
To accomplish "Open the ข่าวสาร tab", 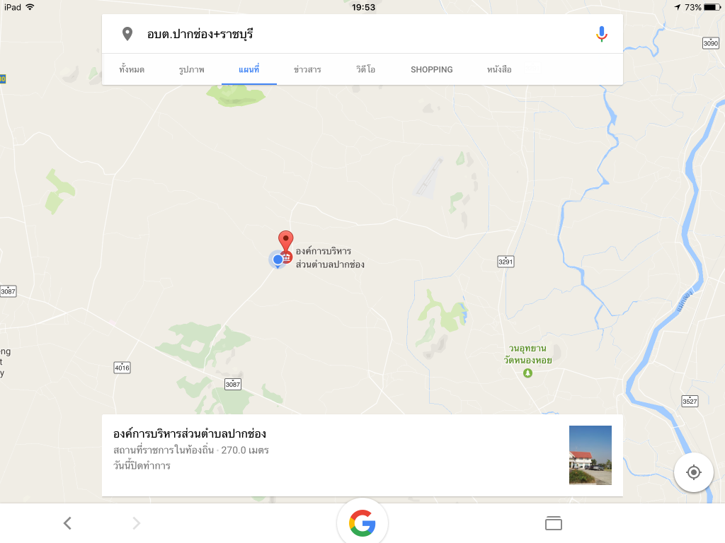I will pyautogui.click(x=307, y=70).
